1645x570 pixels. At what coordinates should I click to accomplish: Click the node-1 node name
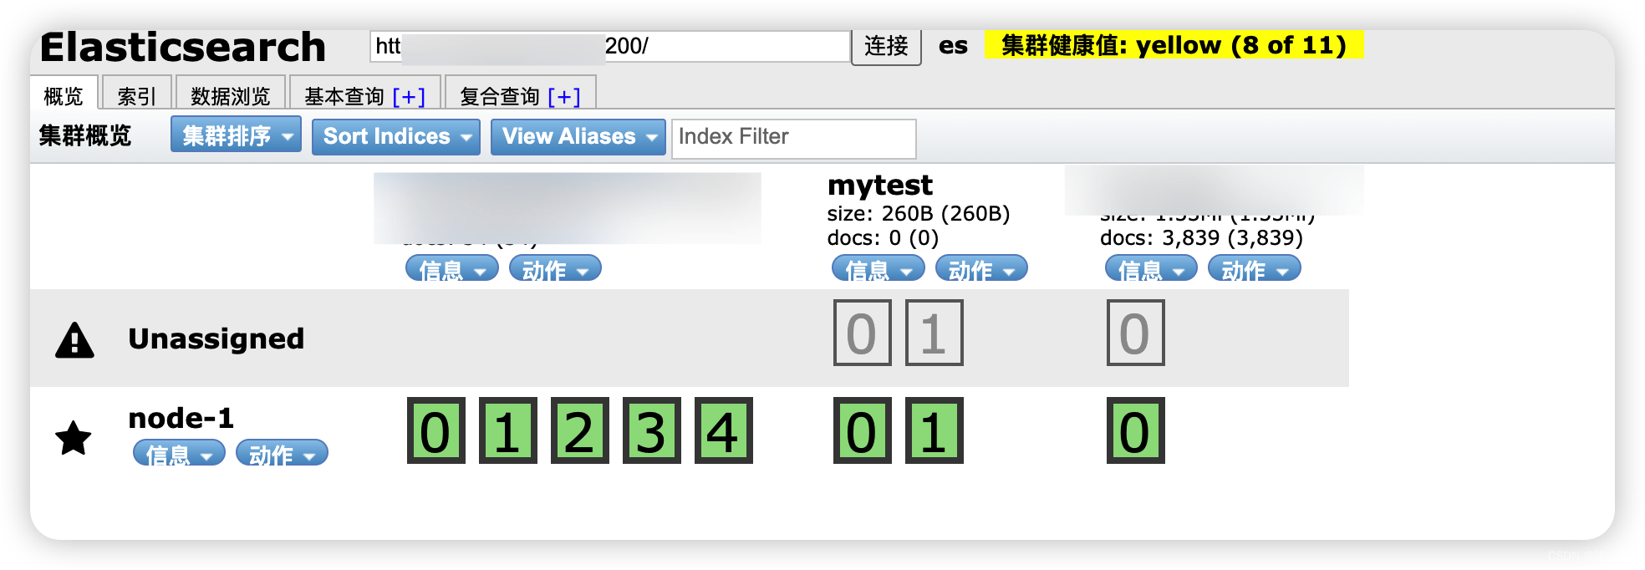[181, 418]
